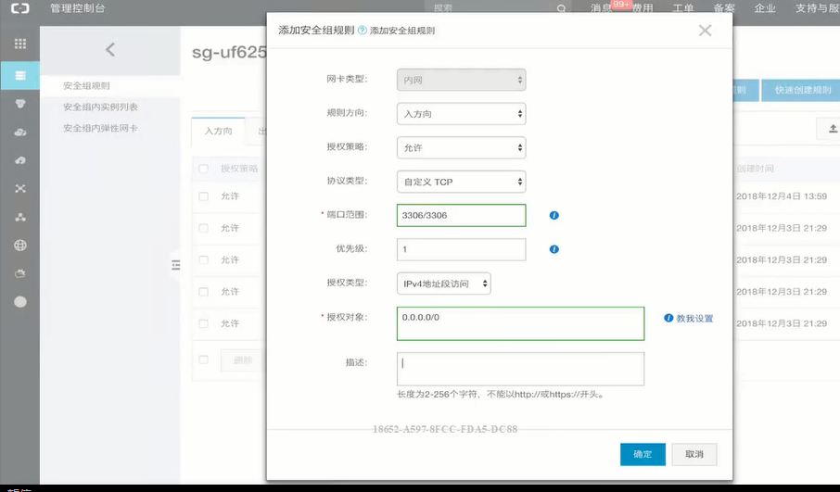Check the second 允许 rule row checkbox
This screenshot has width=840, height=492.
click(x=204, y=228)
